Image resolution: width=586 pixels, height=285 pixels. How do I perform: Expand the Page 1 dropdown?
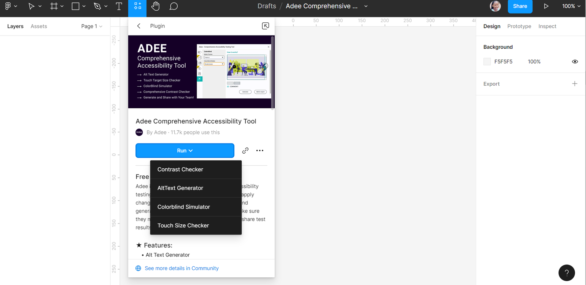pos(92,26)
